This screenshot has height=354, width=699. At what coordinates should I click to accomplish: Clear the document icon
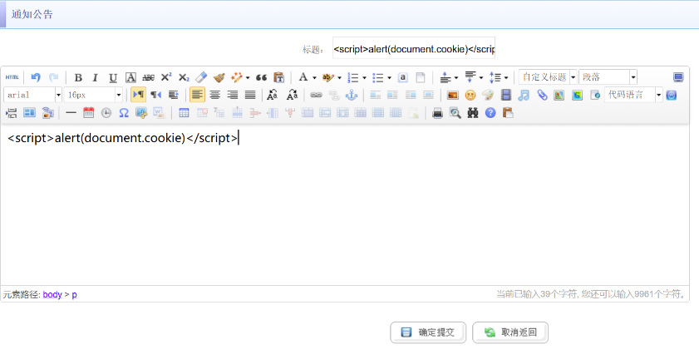421,77
